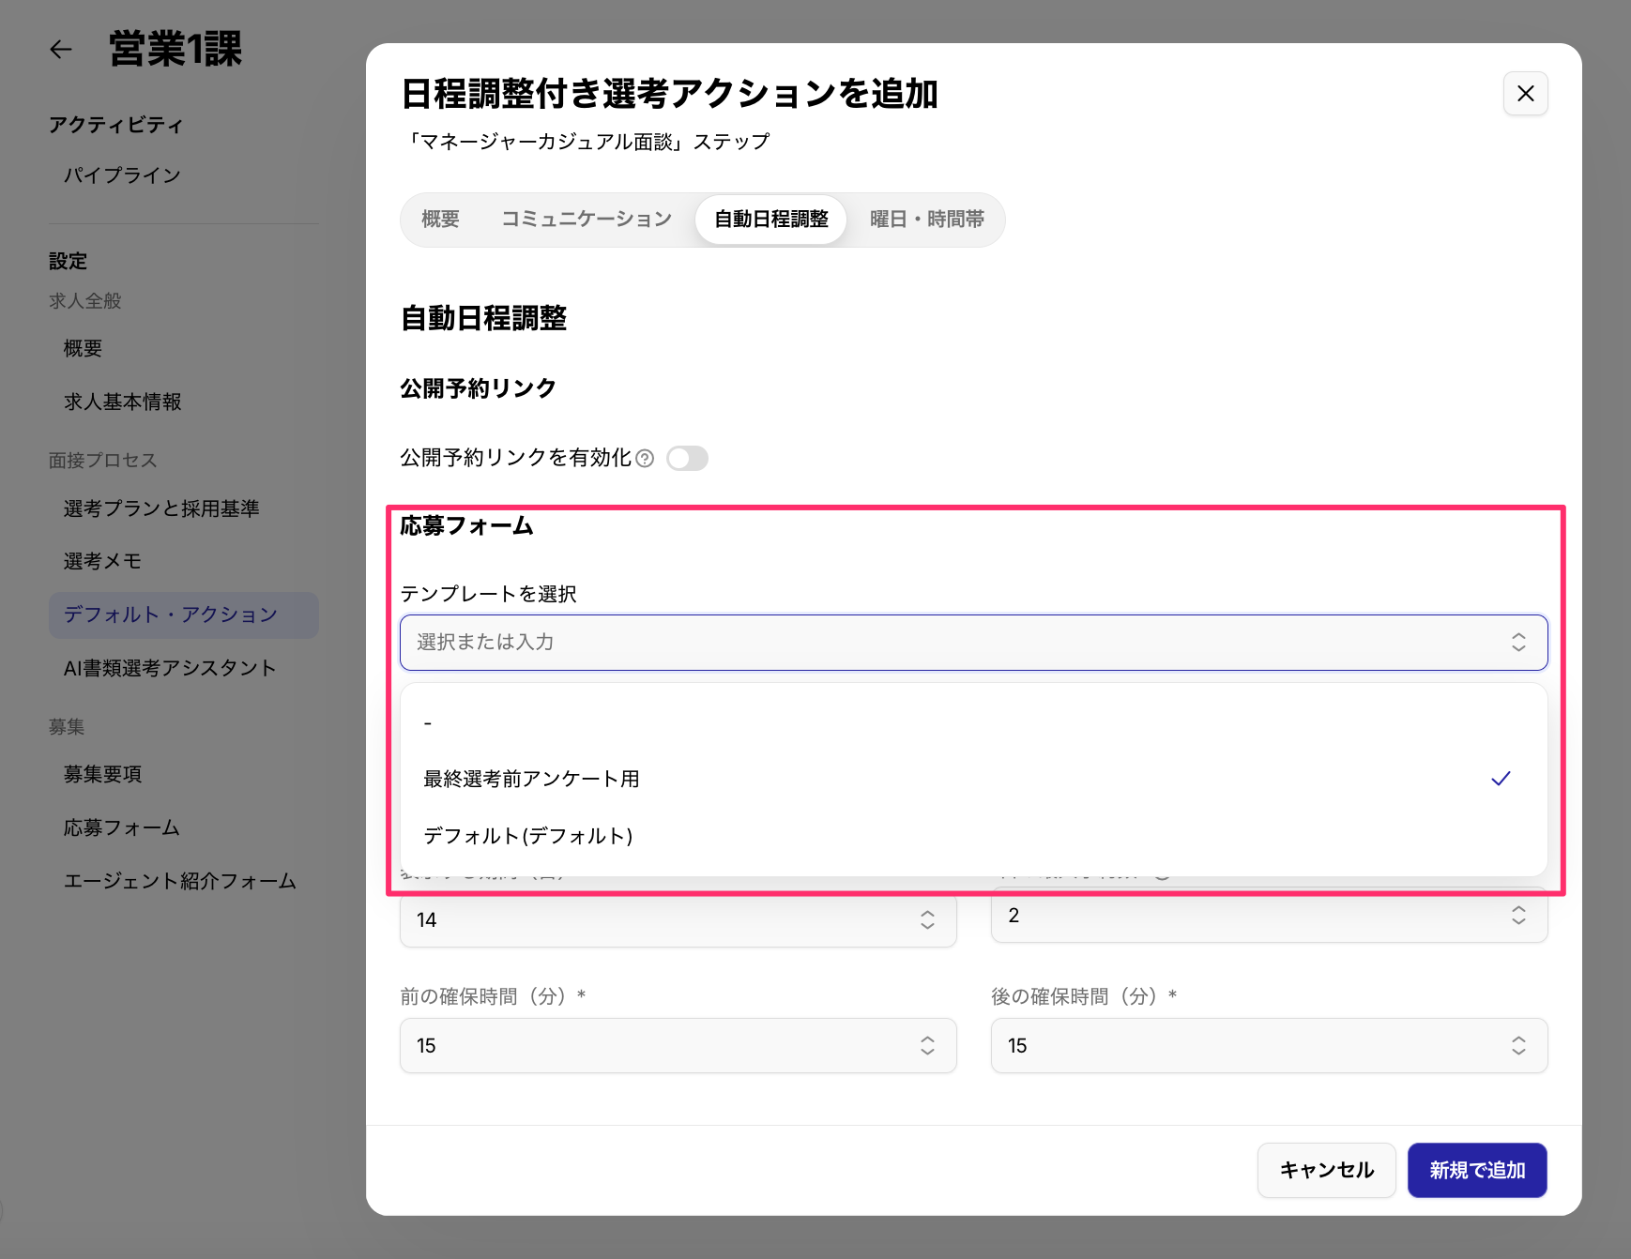Click the back arrow beside 営業1課
This screenshot has width=1631, height=1259.
coord(61,50)
